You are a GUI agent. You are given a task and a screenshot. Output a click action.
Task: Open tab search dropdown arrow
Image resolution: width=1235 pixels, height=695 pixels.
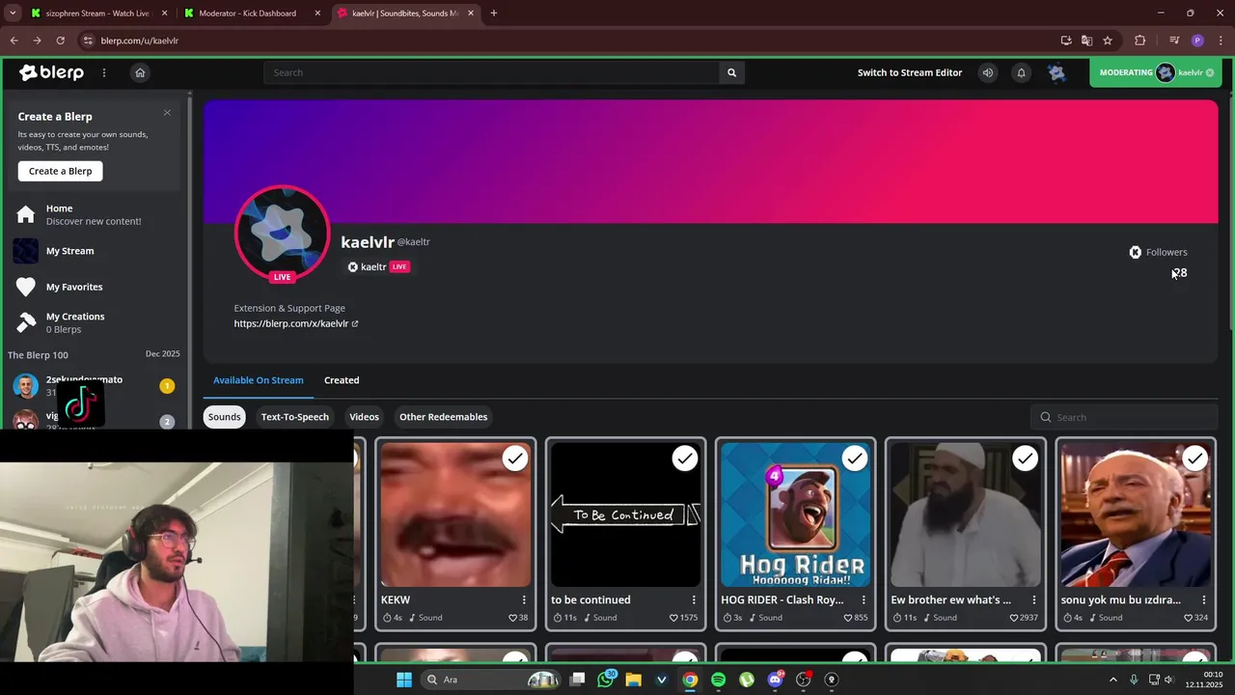[13, 14]
